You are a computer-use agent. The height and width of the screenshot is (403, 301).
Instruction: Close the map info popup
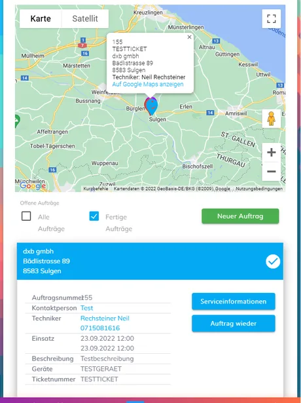[189, 37]
